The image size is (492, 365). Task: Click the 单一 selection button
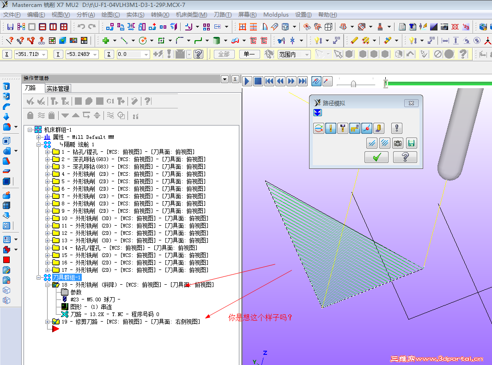point(249,54)
